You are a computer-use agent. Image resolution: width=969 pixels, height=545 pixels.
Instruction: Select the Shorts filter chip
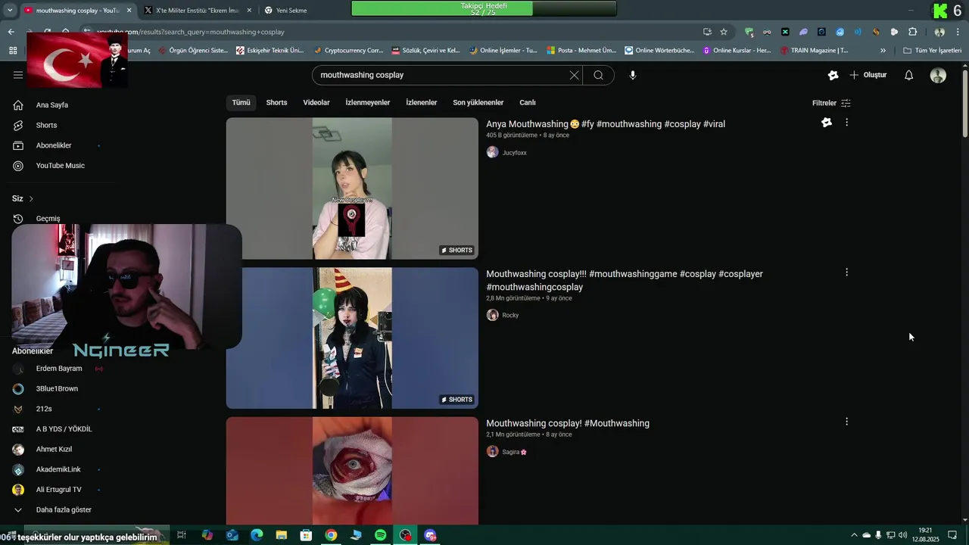[276, 102]
